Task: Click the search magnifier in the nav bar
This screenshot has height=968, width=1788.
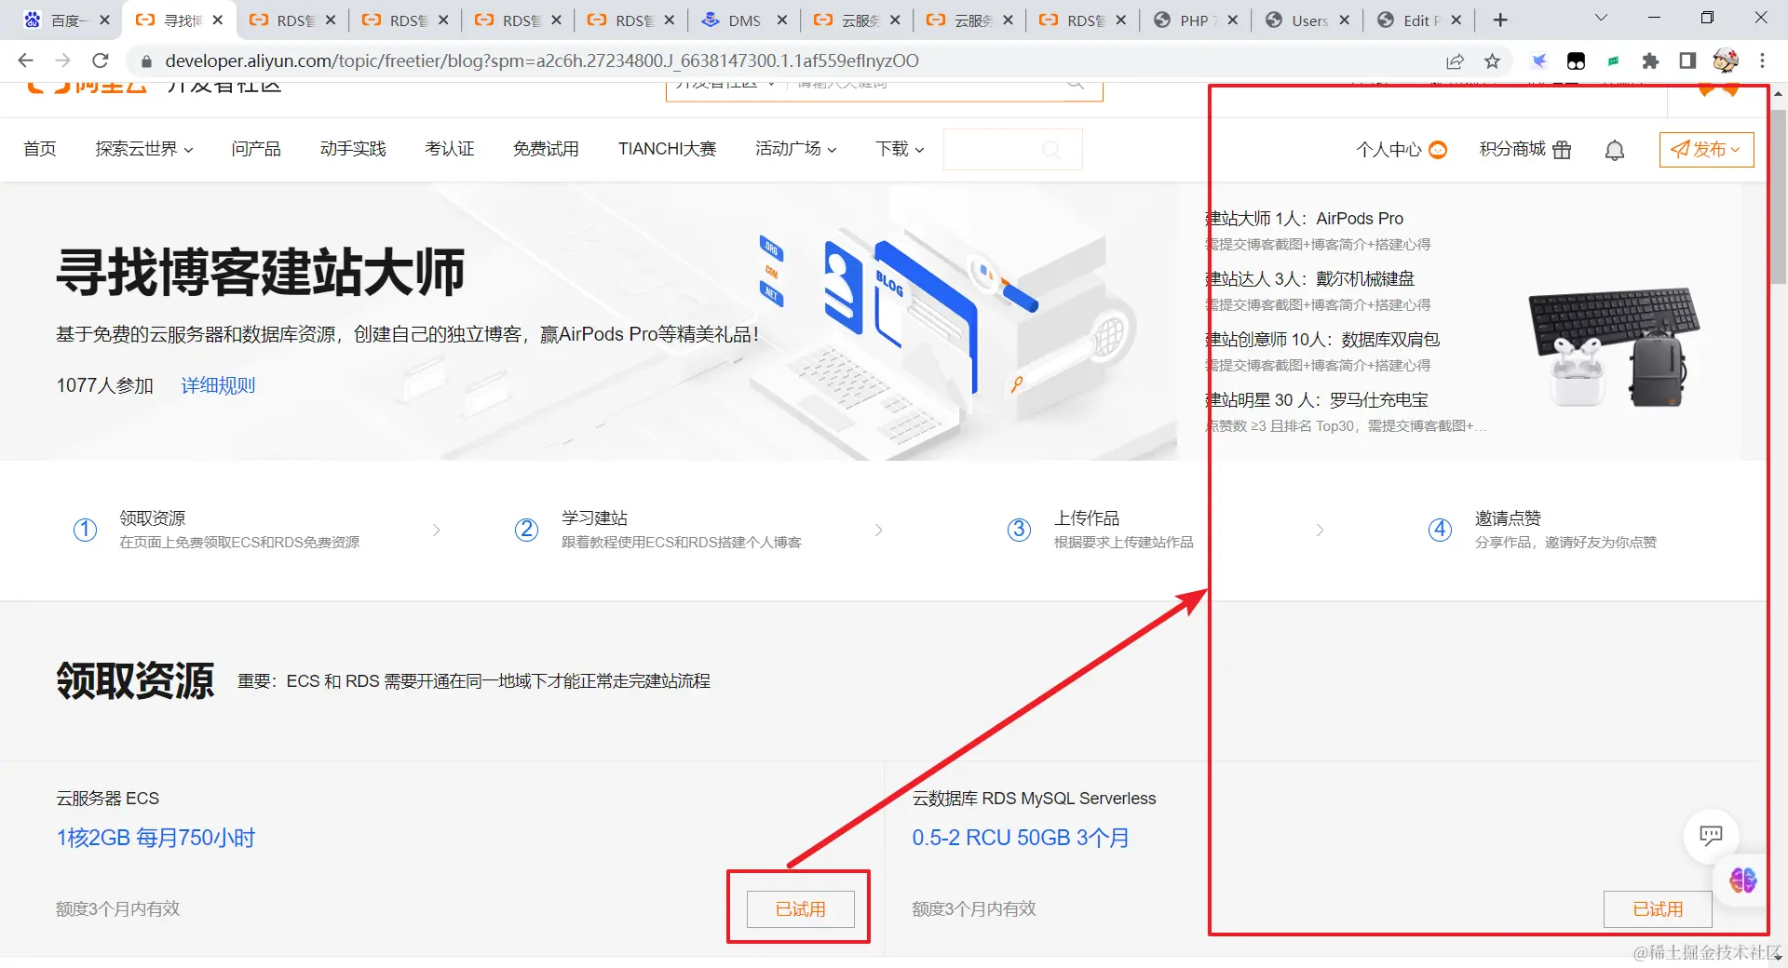Action: coord(1051,150)
